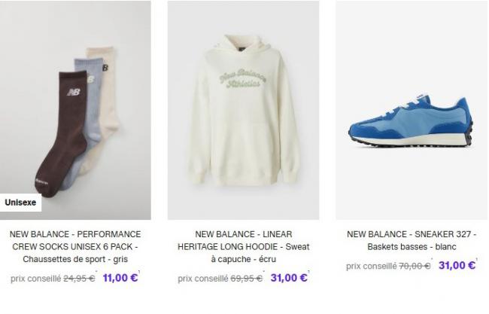
Task: Click the crossed-out 69,95 € price
Action: pos(246,279)
